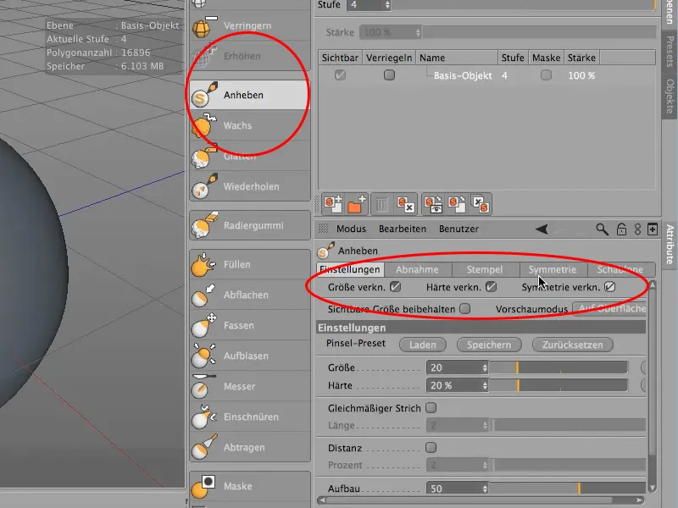
Task: Open the Attribute manager search
Action: pos(602,229)
